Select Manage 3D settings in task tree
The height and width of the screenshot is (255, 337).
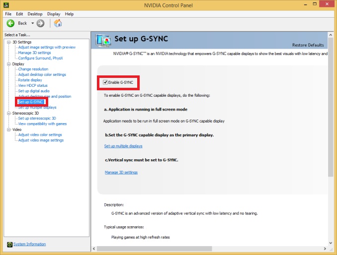pos(34,53)
